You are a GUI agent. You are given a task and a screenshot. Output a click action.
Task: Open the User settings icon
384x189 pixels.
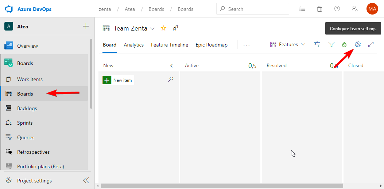coord(354,9)
